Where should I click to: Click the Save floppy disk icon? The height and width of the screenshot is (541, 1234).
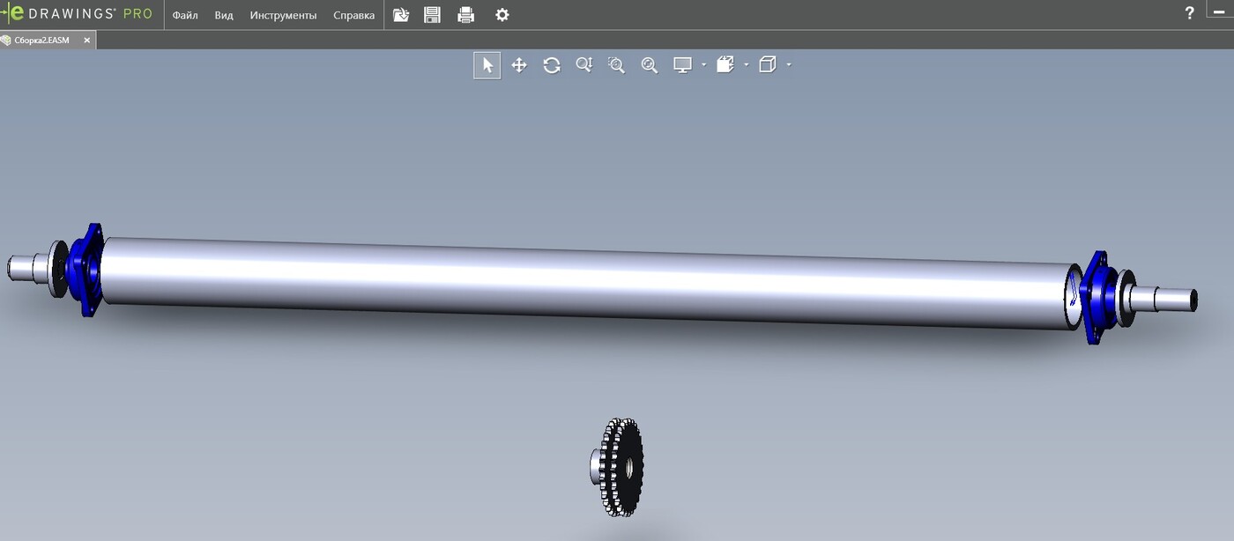(432, 15)
